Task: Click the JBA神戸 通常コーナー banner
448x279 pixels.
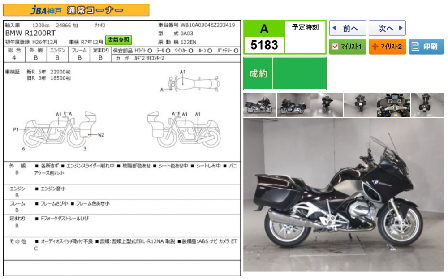Action: [x=76, y=10]
